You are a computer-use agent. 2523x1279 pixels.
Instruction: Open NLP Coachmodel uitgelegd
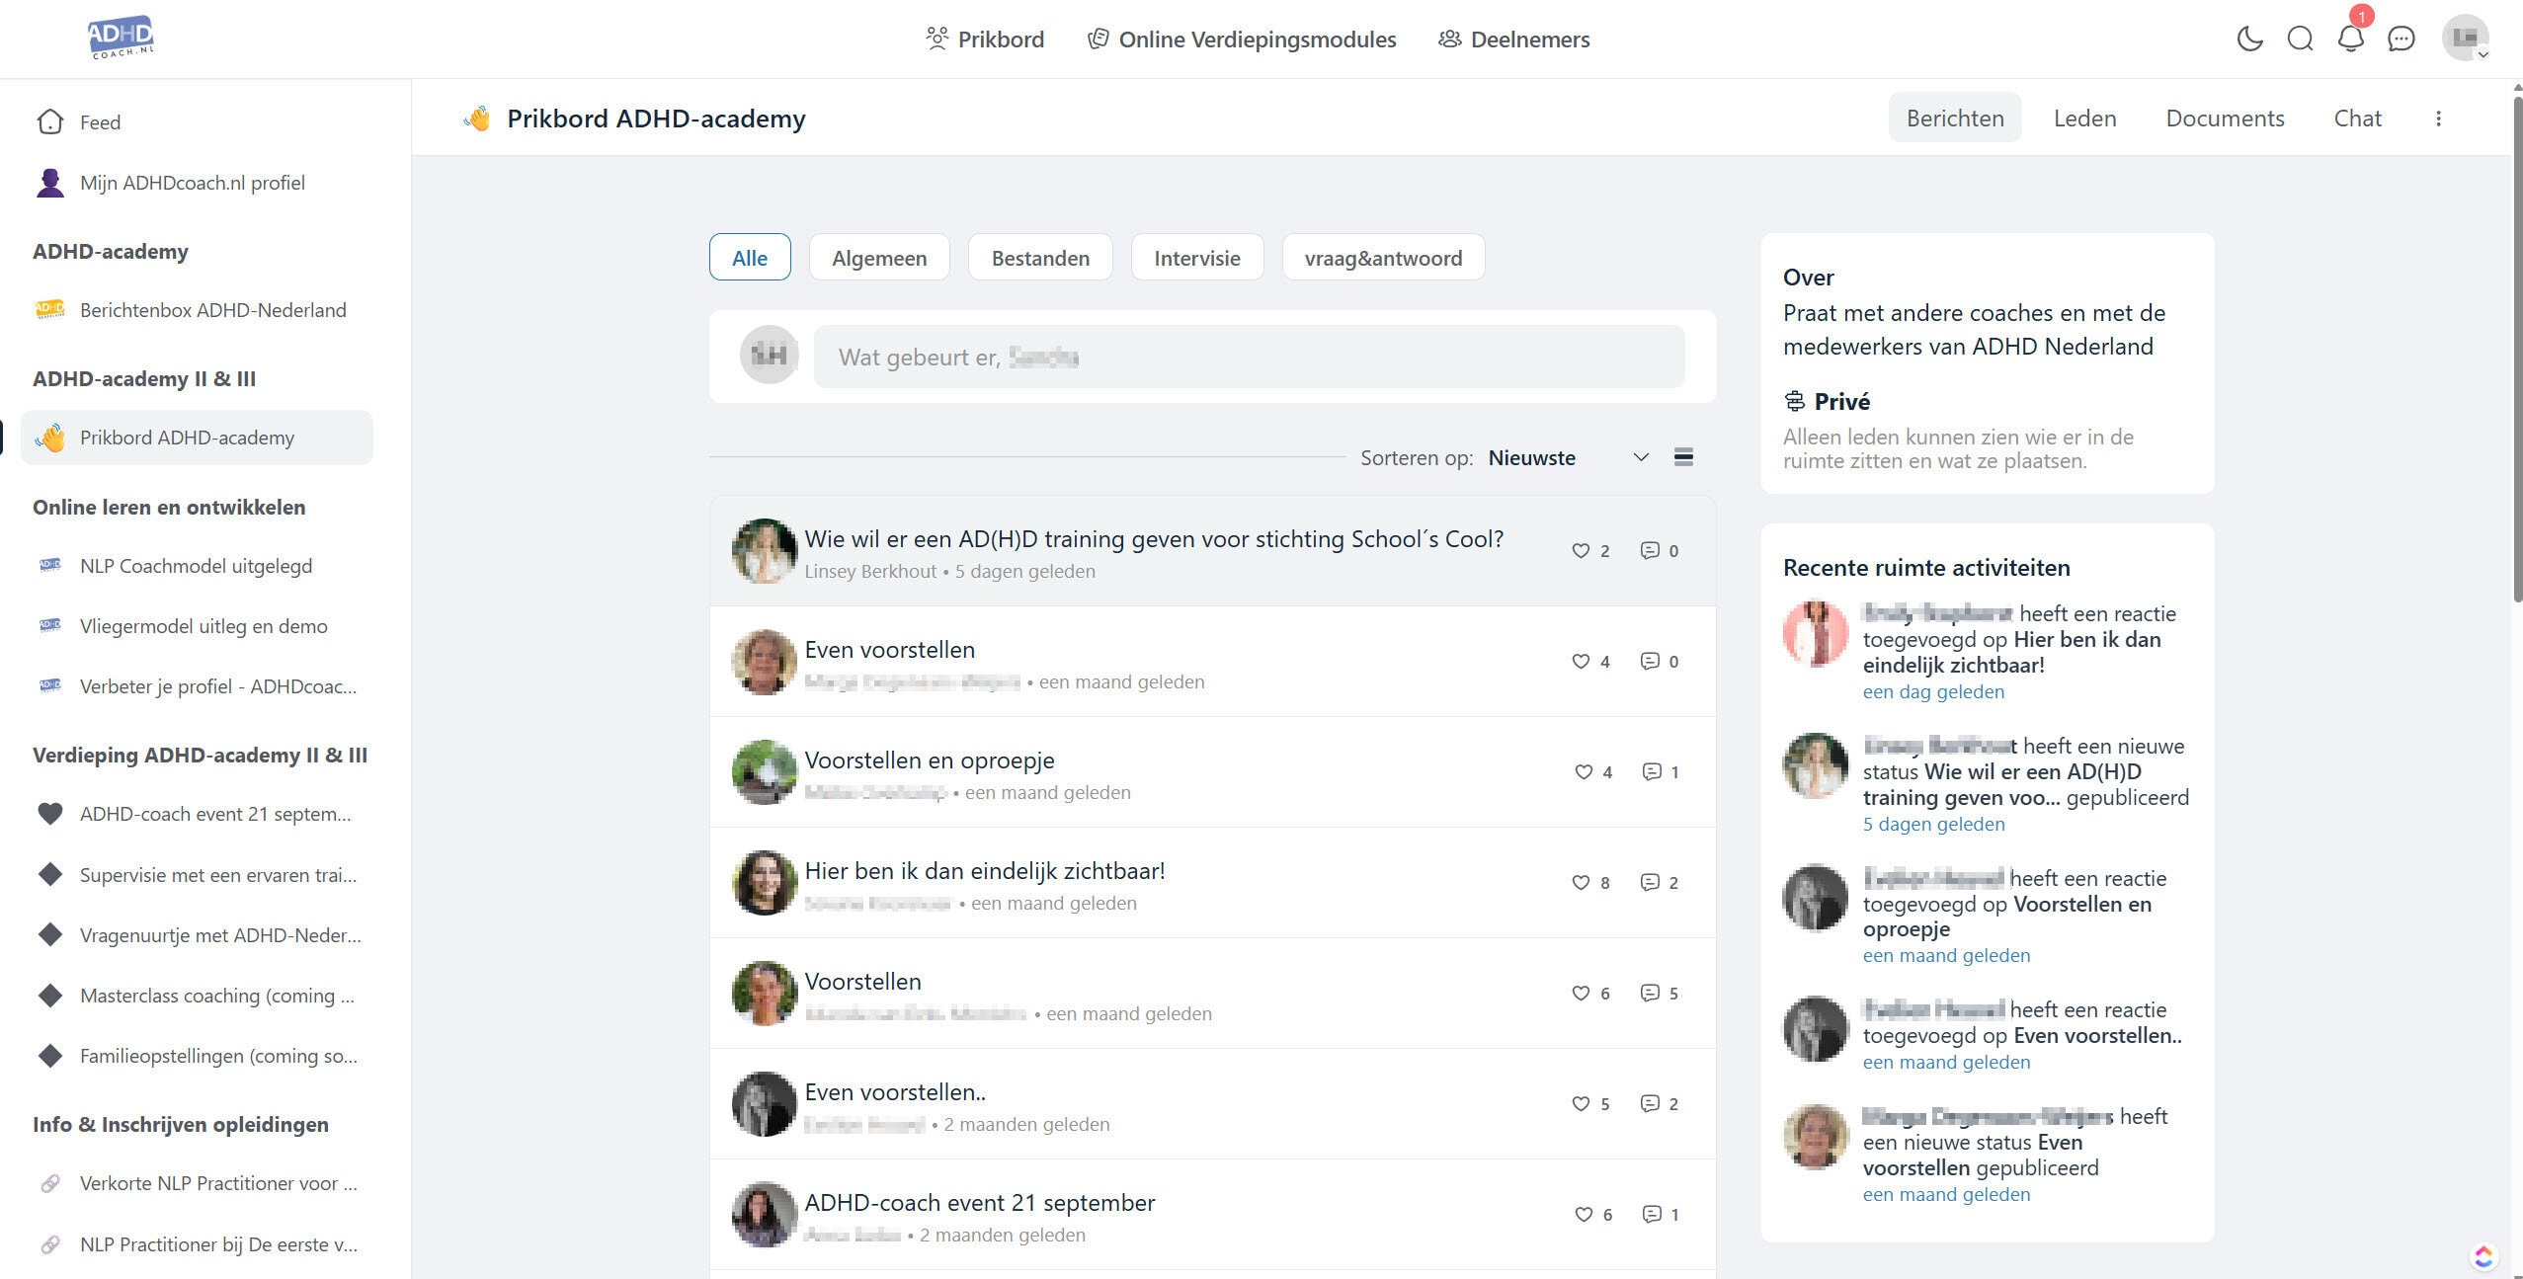coord(198,566)
